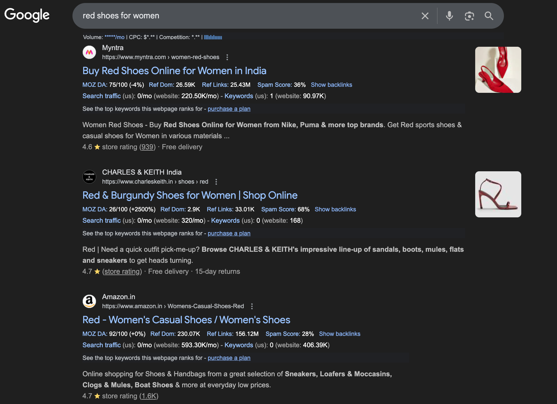Open 'Red & Burgundy Shoes for Women | Shop Online'

tap(190, 195)
